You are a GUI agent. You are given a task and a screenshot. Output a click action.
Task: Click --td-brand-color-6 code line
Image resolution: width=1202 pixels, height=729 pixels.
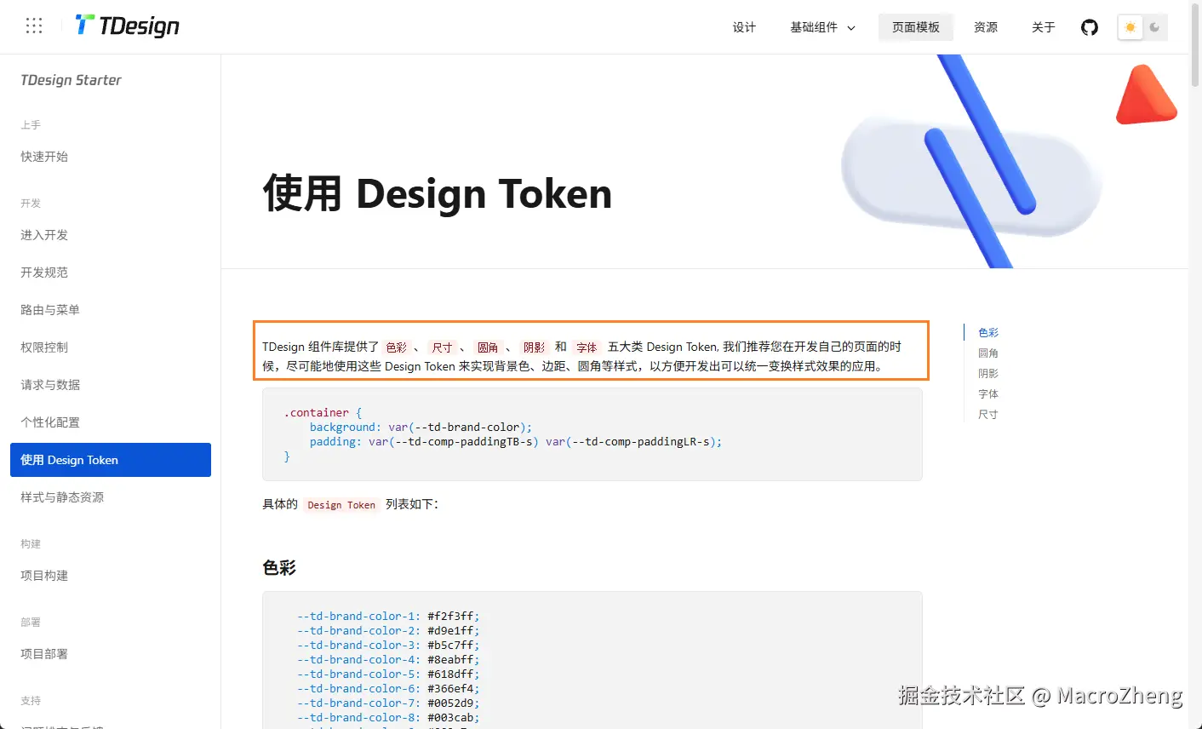388,688
